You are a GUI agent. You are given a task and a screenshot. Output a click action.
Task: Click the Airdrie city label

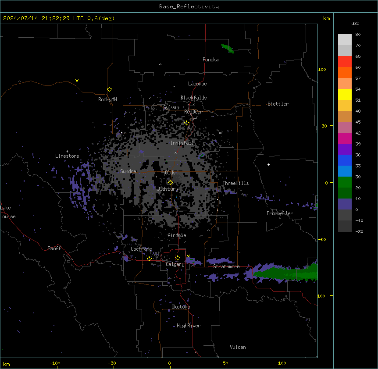(x=177, y=235)
